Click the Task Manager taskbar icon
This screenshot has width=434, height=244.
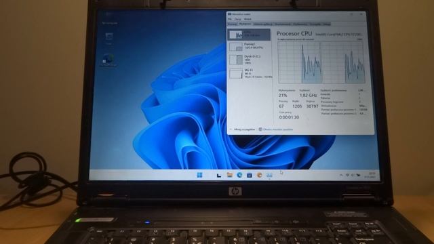(x=269, y=175)
